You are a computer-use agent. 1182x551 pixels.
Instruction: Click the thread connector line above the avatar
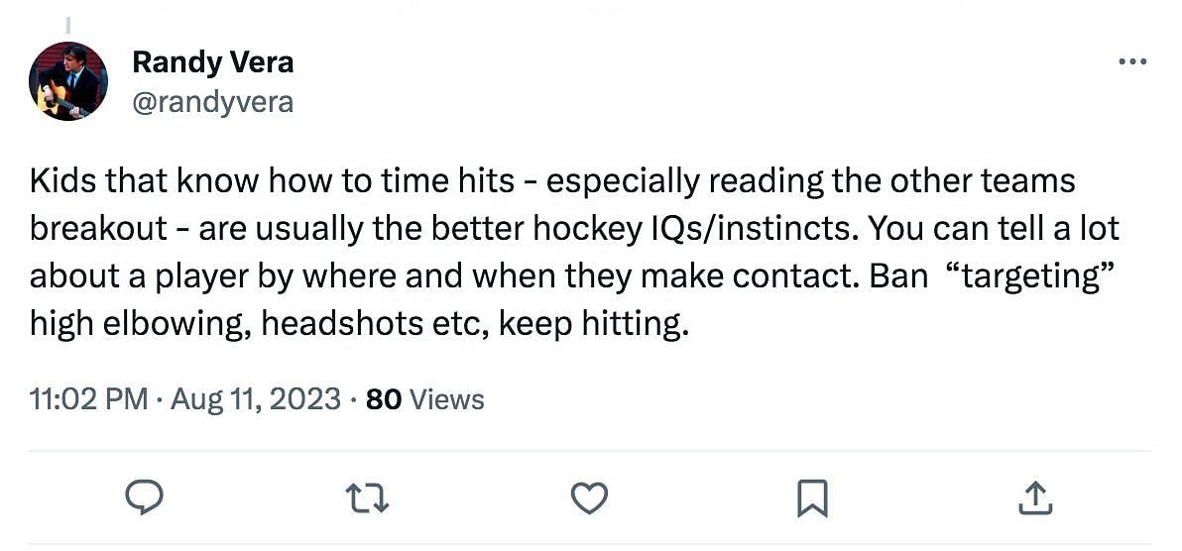pos(68,25)
